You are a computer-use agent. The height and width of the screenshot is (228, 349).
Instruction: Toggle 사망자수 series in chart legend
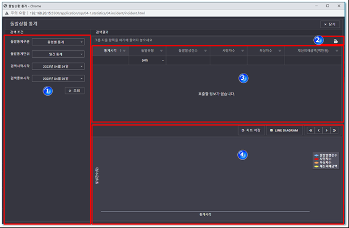tap(325, 159)
